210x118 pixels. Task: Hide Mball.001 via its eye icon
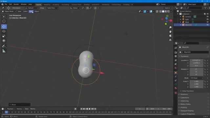(x=208, y=25)
